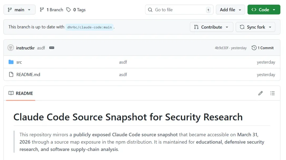This screenshot has width=286, height=160.
Task: Click the src folder icon
Action: (x=11, y=62)
